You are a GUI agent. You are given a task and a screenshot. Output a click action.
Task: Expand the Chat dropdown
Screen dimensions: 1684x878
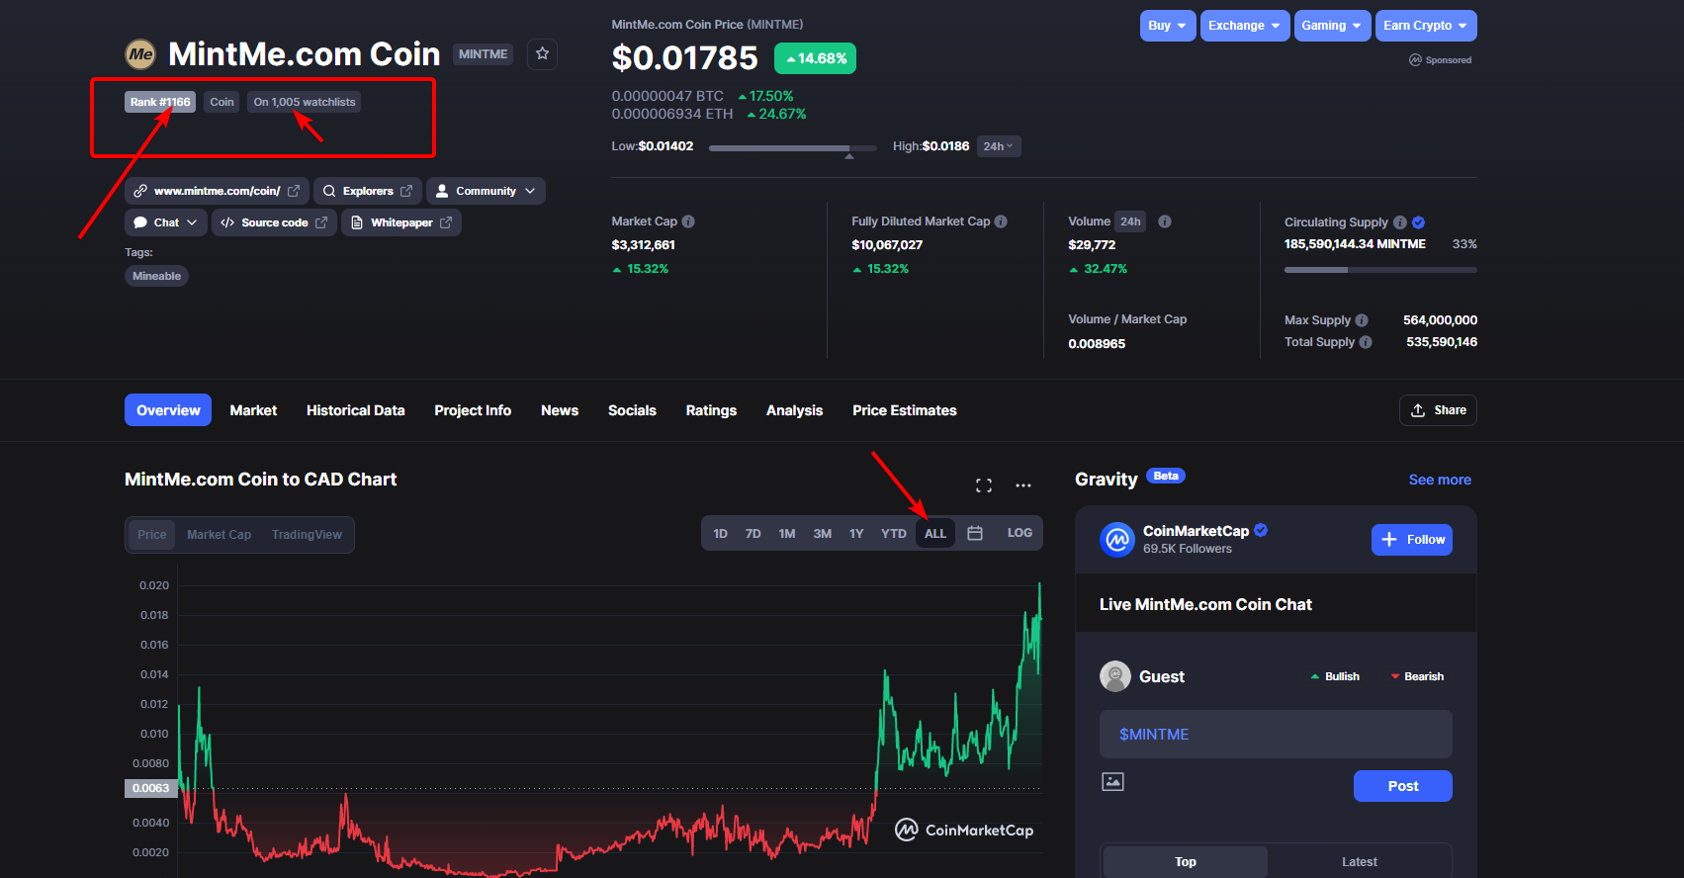[x=166, y=222]
